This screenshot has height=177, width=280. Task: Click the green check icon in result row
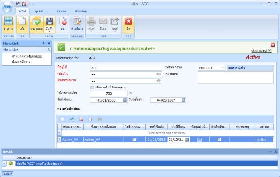[x=11, y=163]
